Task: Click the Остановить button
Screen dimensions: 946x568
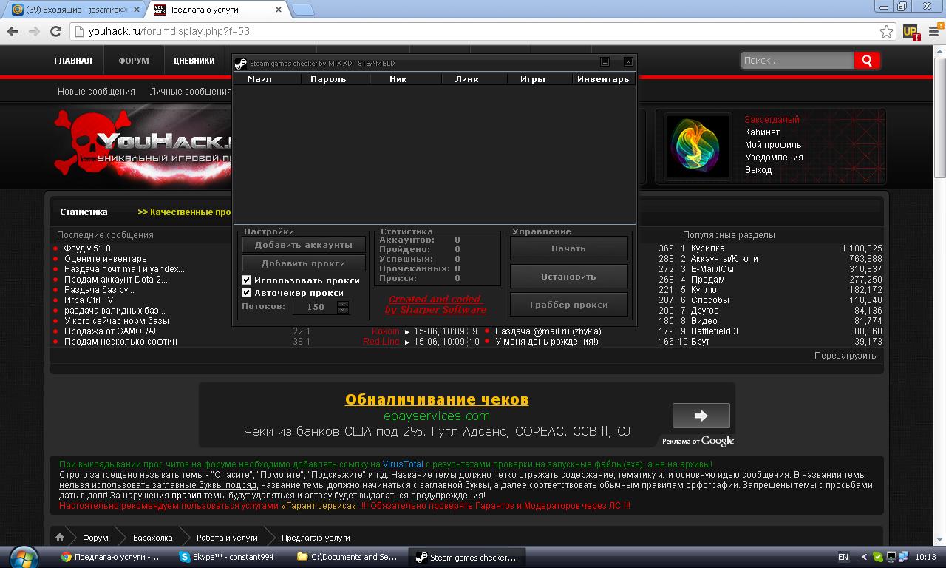Action: point(568,277)
